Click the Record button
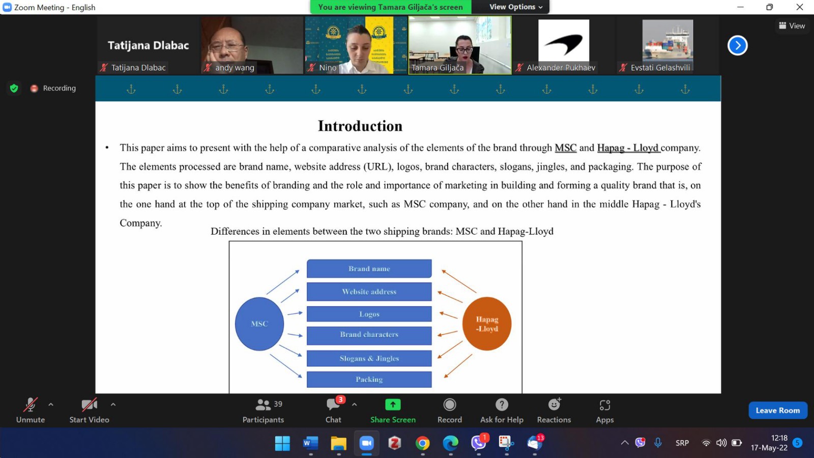 [x=450, y=411]
